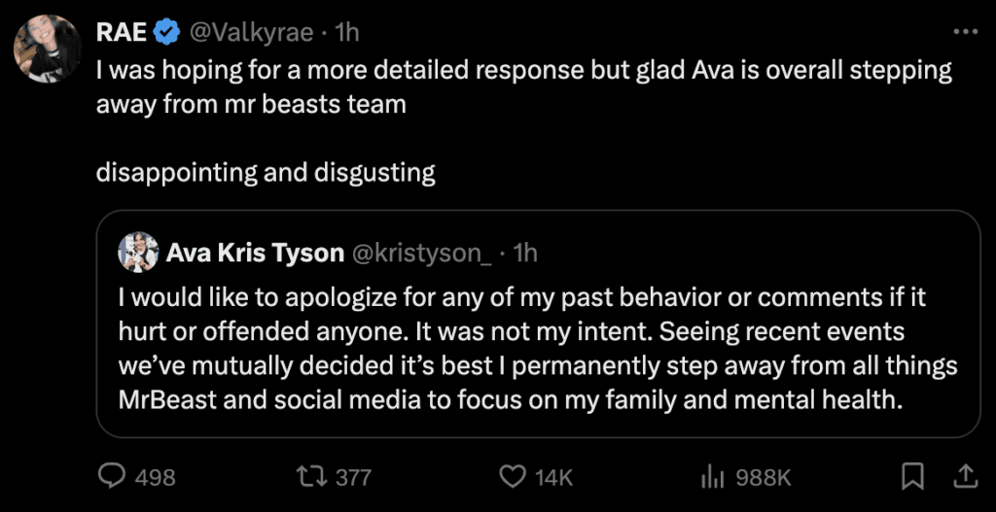Click the 14K likes count
This screenshot has height=512, width=996.
click(x=552, y=477)
